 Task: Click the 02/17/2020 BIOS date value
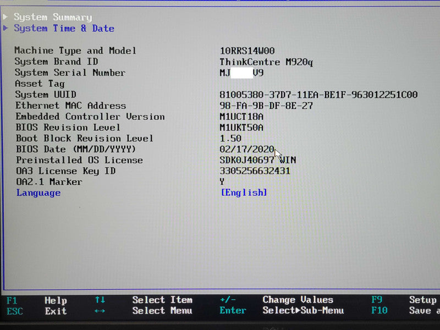coord(246,149)
